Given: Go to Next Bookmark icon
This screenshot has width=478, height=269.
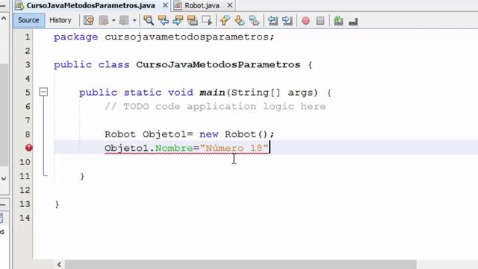Looking at the screenshot, I should click(240, 20).
